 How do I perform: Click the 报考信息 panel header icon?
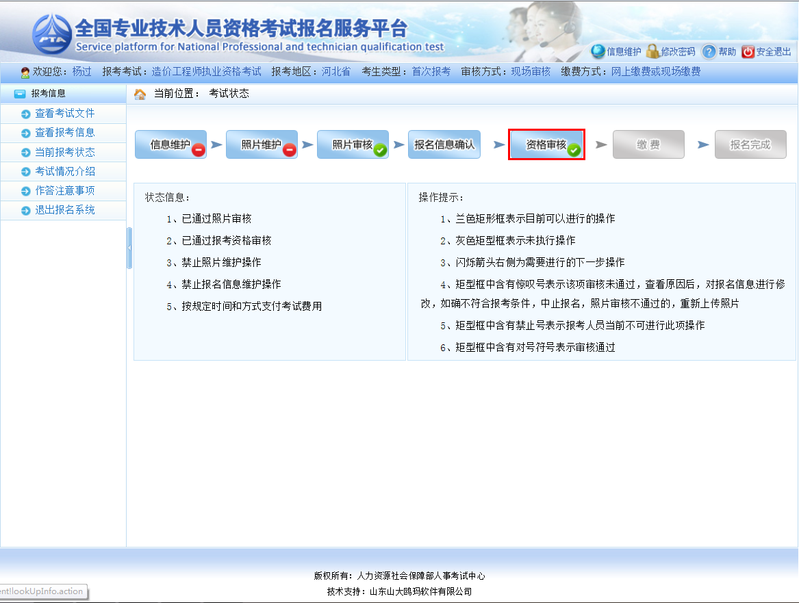tap(20, 94)
